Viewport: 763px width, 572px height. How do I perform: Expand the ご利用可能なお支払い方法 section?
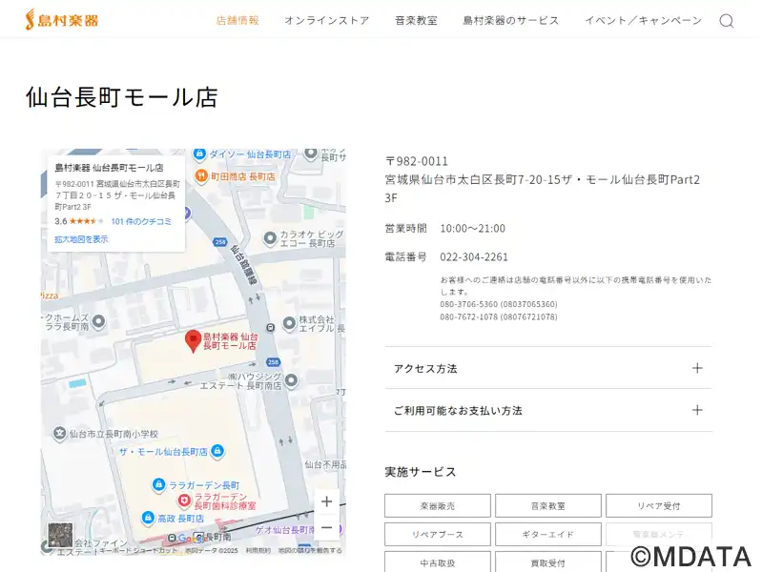pos(548,410)
